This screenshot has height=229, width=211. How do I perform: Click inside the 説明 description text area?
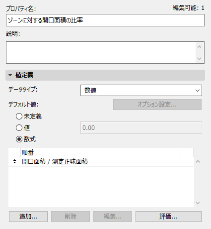101,52
